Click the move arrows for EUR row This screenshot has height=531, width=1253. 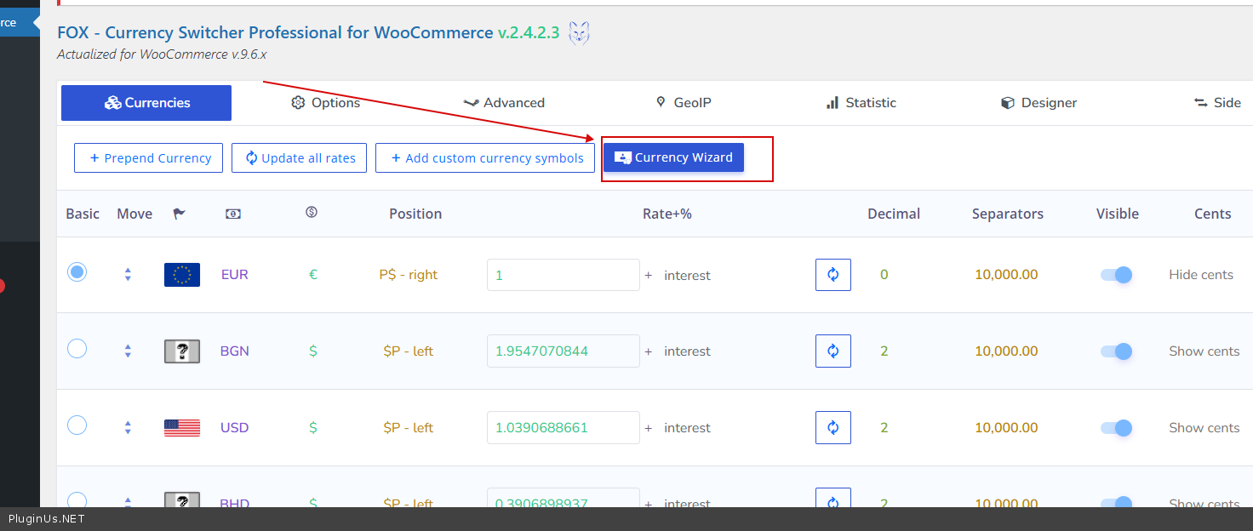[128, 275]
